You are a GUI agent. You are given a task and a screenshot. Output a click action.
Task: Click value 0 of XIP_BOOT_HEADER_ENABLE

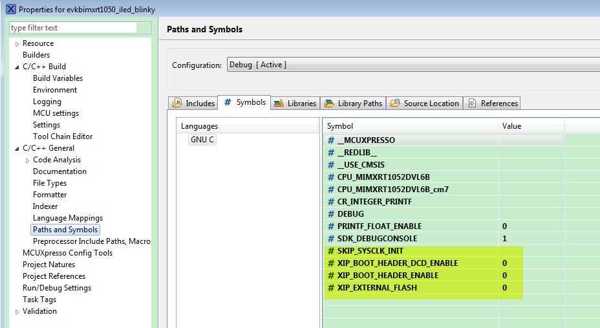tap(504, 275)
